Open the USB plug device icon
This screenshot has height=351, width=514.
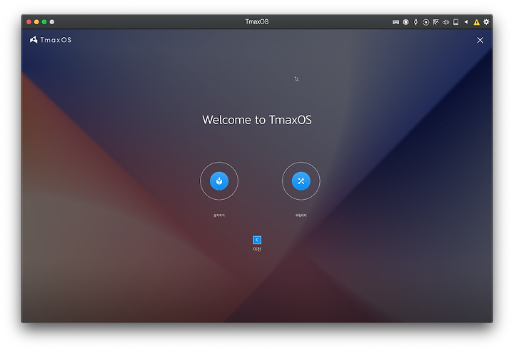pos(415,22)
